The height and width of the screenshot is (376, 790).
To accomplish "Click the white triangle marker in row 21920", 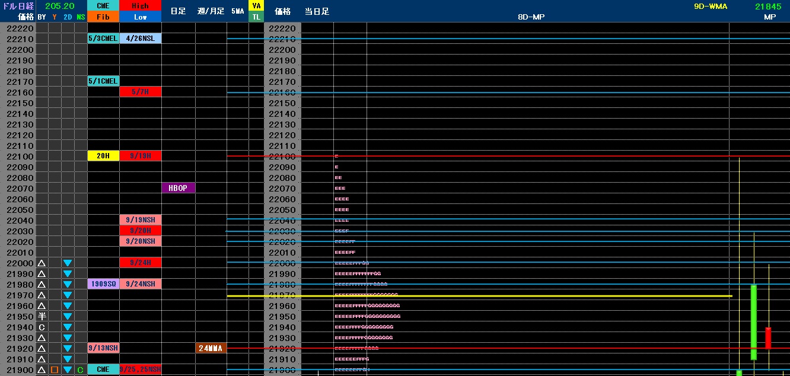I will (42, 348).
